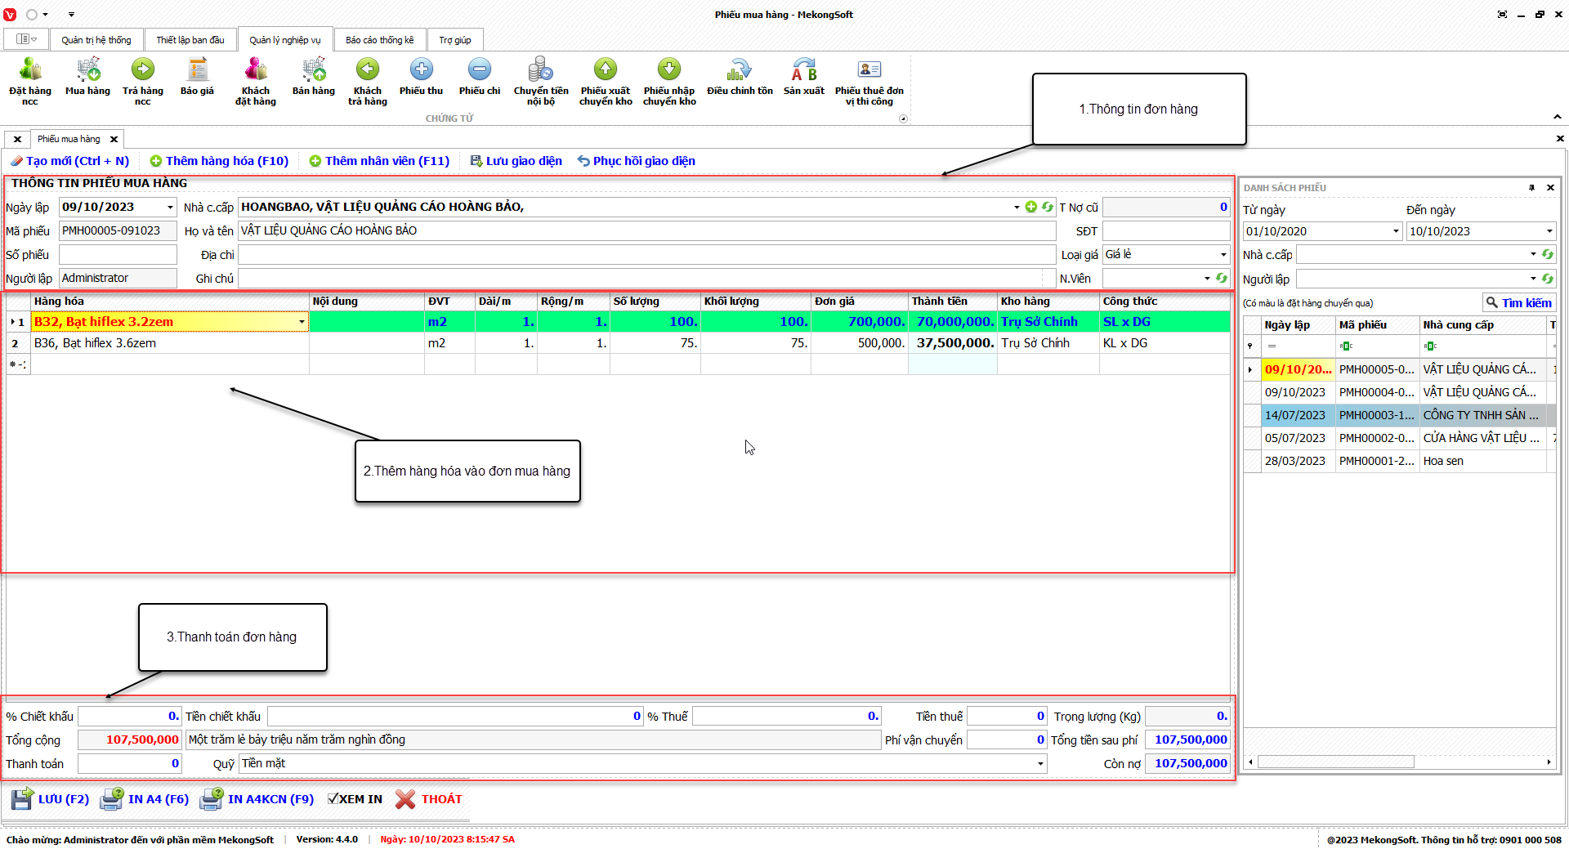Refresh N.Viên employee list icon
1569x849 pixels.
pyautogui.click(x=1222, y=278)
